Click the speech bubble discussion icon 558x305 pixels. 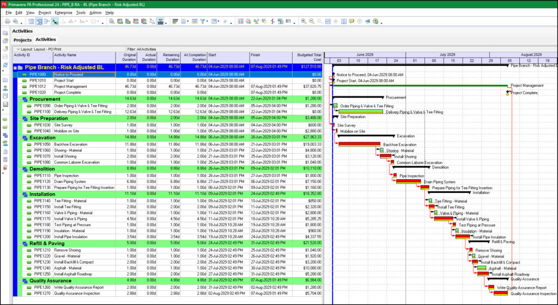pos(351,21)
